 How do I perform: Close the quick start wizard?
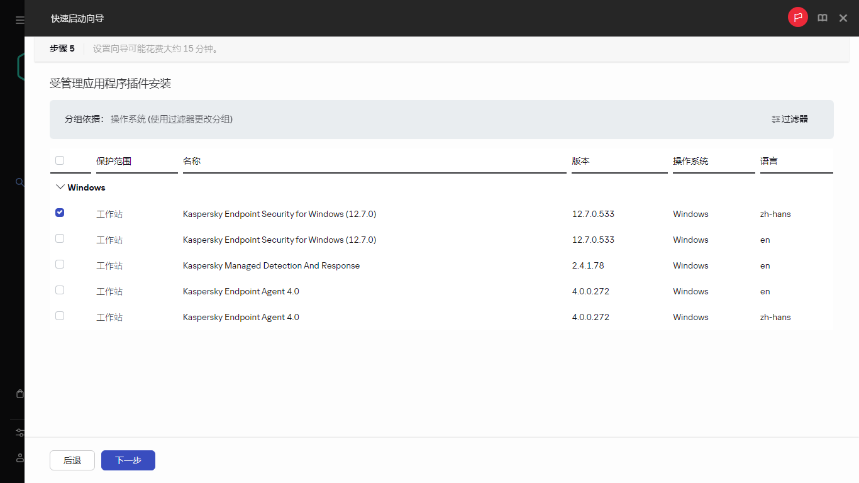843,18
